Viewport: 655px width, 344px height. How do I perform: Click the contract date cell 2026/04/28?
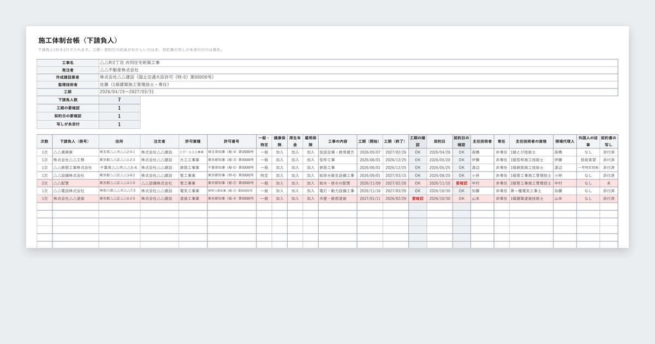439,152
